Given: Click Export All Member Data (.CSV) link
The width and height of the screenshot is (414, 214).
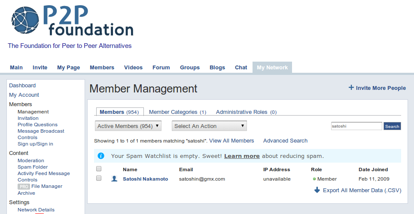Looking at the screenshot, I should pyautogui.click(x=362, y=190).
